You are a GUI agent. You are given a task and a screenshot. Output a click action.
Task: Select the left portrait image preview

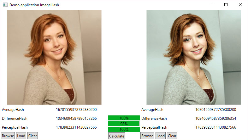(x=54, y=57)
